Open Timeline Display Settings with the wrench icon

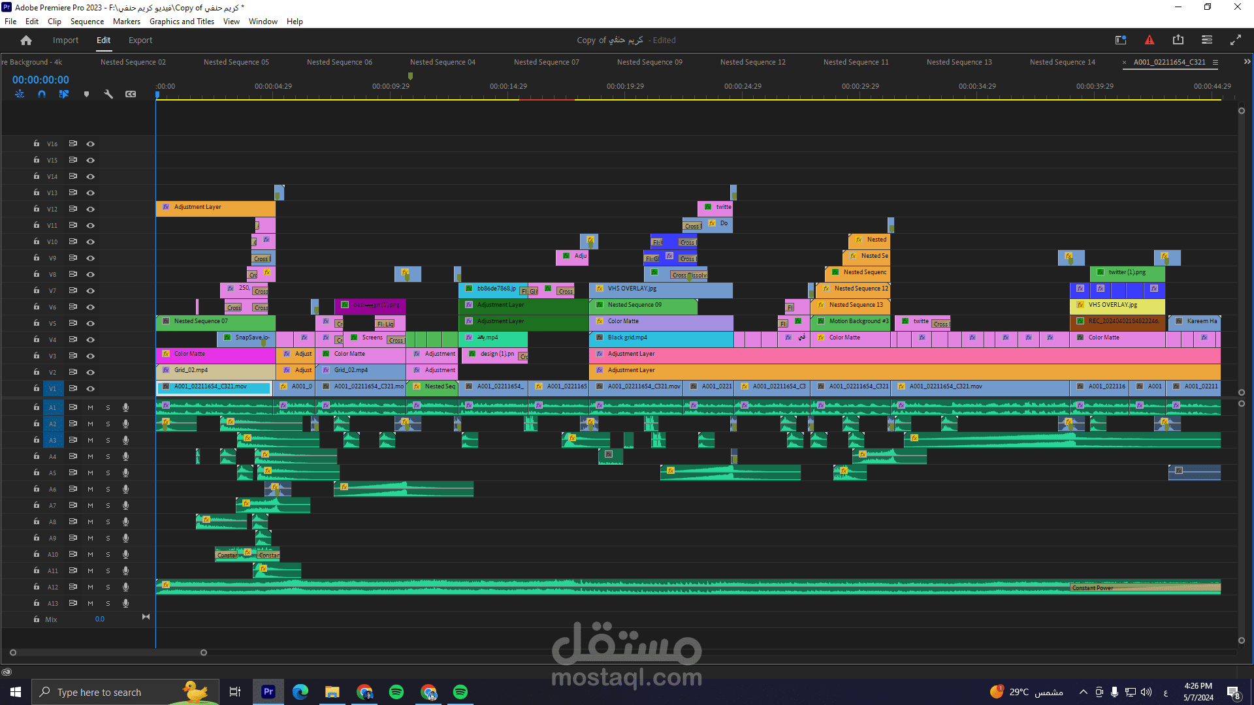pyautogui.click(x=108, y=94)
